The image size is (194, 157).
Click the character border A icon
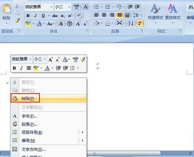[85, 7]
